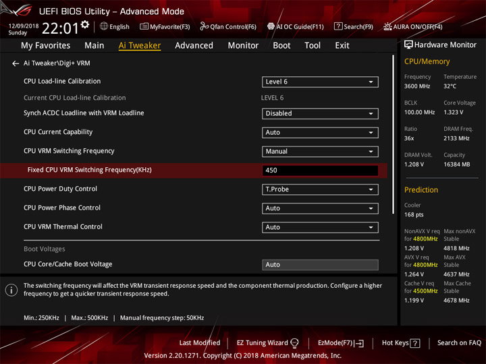The image size is (486, 364).
Task: Click Fixed CPU VRM Switching Frequency field
Action: [x=320, y=171]
